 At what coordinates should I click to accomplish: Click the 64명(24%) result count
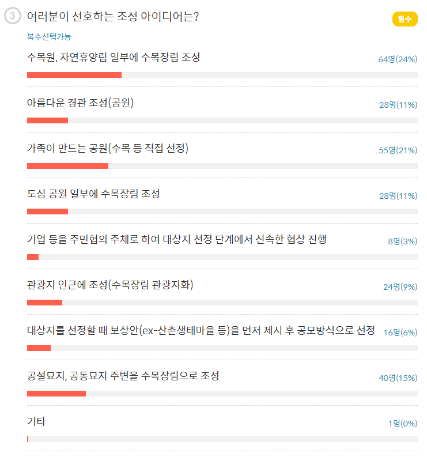(x=398, y=59)
